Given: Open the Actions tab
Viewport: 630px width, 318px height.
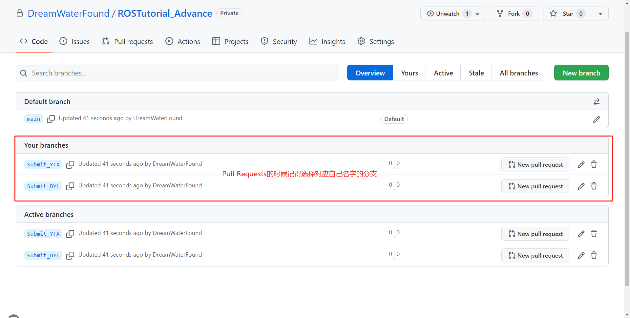Looking at the screenshot, I should (x=183, y=42).
